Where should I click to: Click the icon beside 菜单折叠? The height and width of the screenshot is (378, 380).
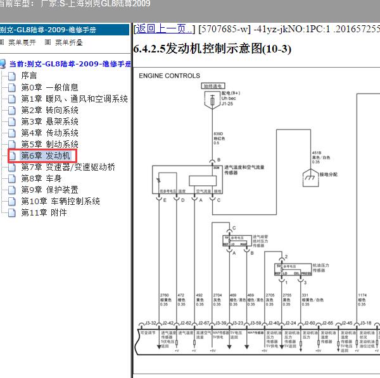pos(47,42)
